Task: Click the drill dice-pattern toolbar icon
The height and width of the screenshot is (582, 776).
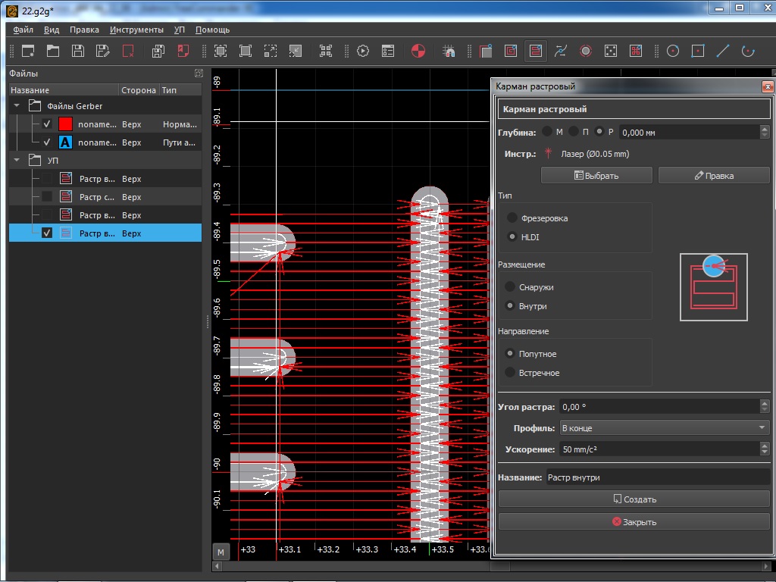Action: (610, 51)
